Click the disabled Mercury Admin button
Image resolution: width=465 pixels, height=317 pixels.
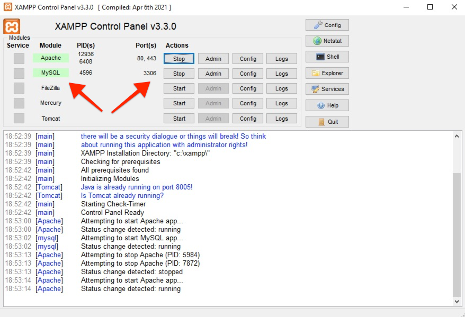pyautogui.click(x=213, y=103)
